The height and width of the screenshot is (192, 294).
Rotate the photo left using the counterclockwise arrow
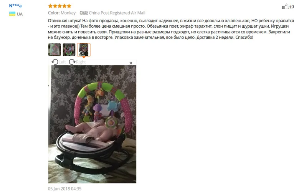(55, 62)
